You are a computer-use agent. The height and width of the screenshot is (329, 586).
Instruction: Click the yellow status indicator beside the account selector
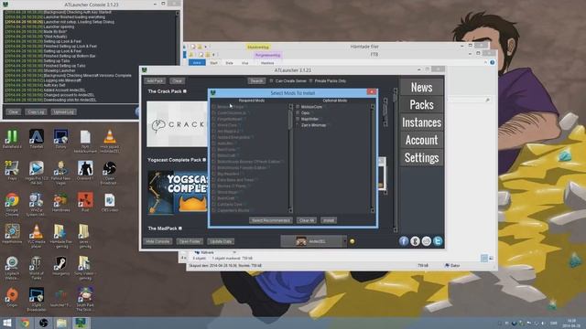pyautogui.click(x=352, y=241)
